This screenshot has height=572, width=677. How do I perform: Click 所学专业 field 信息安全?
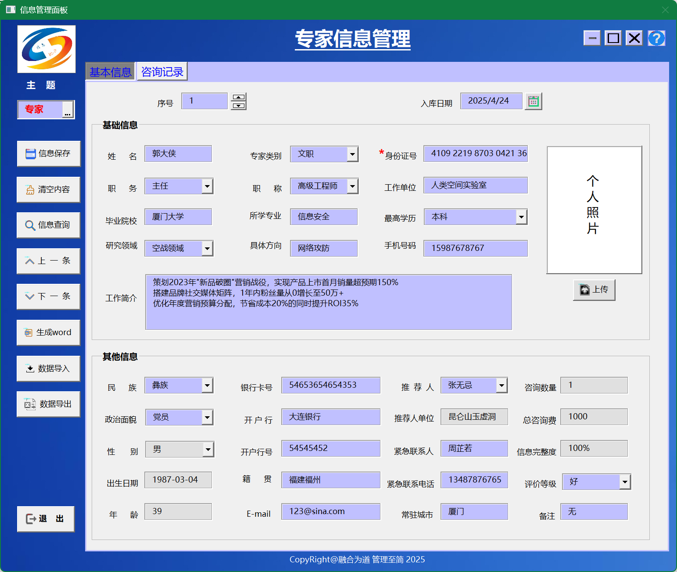tap(324, 217)
